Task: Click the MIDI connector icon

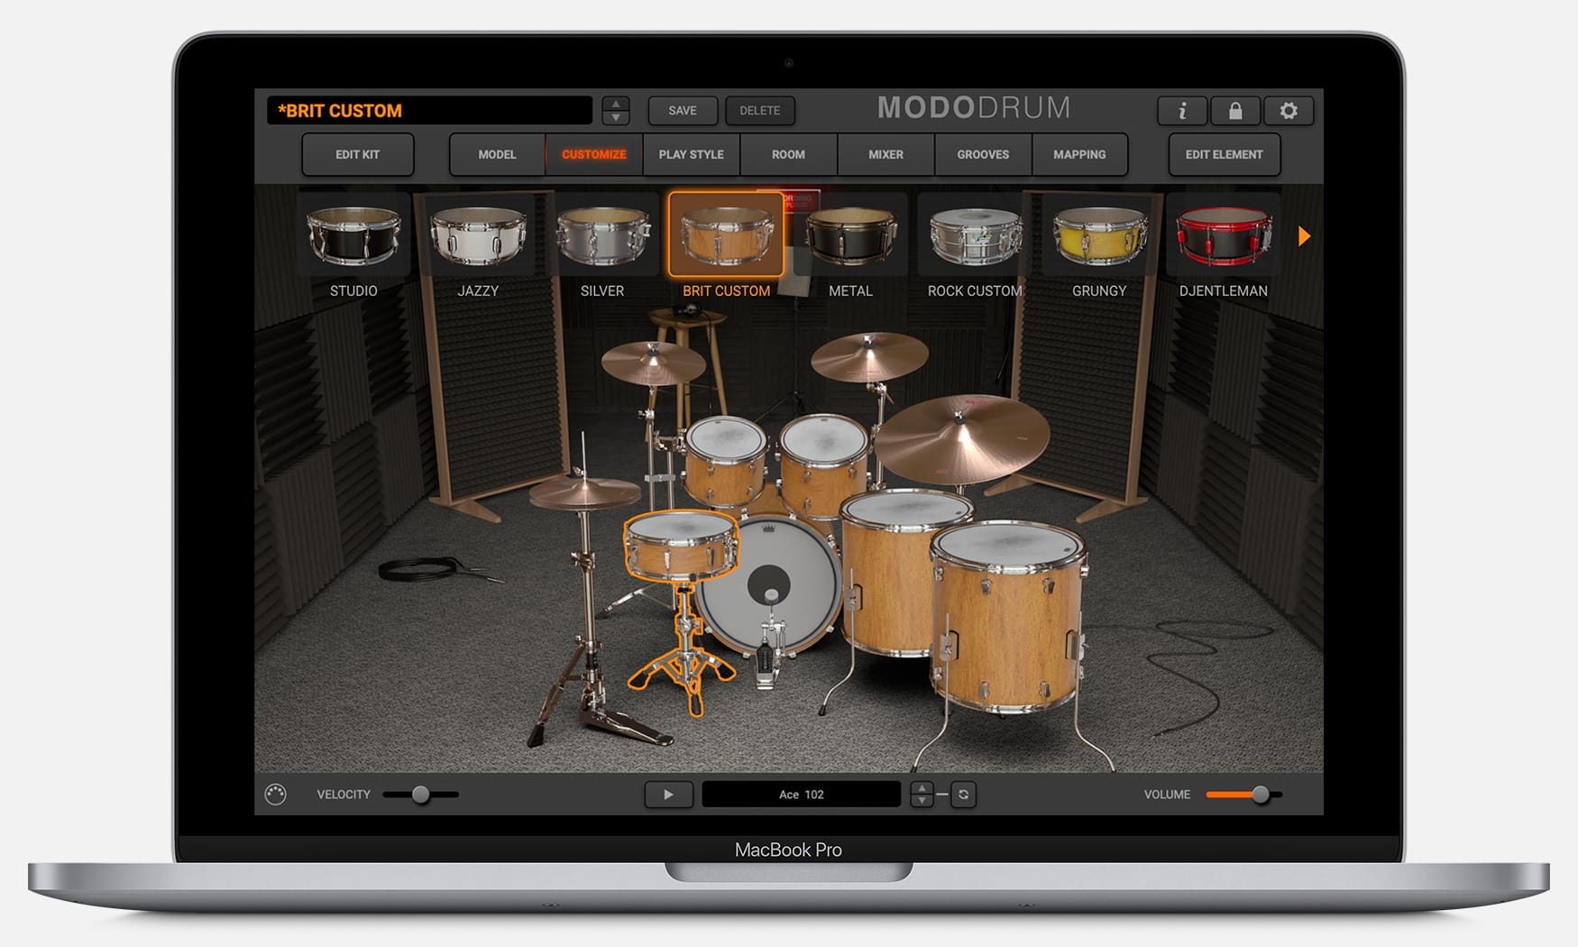Action: point(275,795)
